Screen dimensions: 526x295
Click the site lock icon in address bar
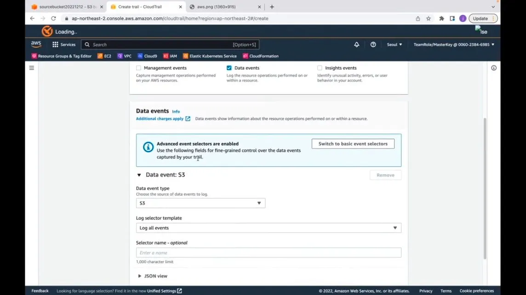66,18
